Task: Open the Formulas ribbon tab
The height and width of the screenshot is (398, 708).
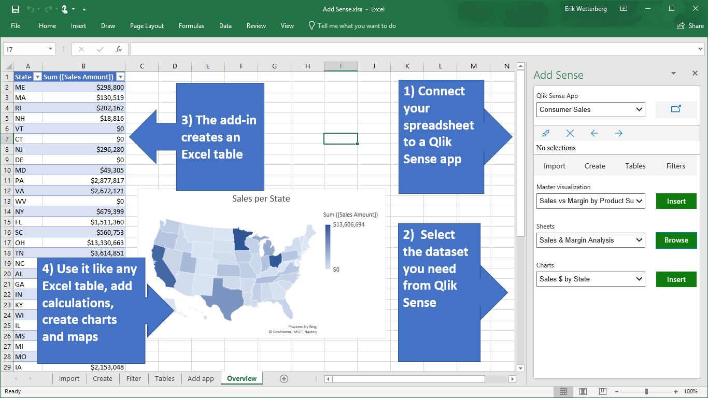Action: pos(191,26)
